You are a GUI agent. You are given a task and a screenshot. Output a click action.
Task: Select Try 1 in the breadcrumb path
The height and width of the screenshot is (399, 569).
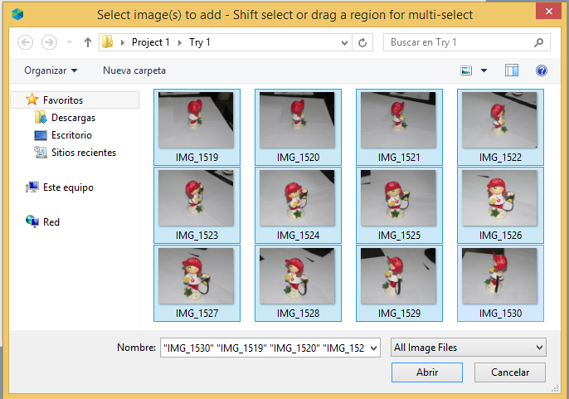(x=200, y=42)
